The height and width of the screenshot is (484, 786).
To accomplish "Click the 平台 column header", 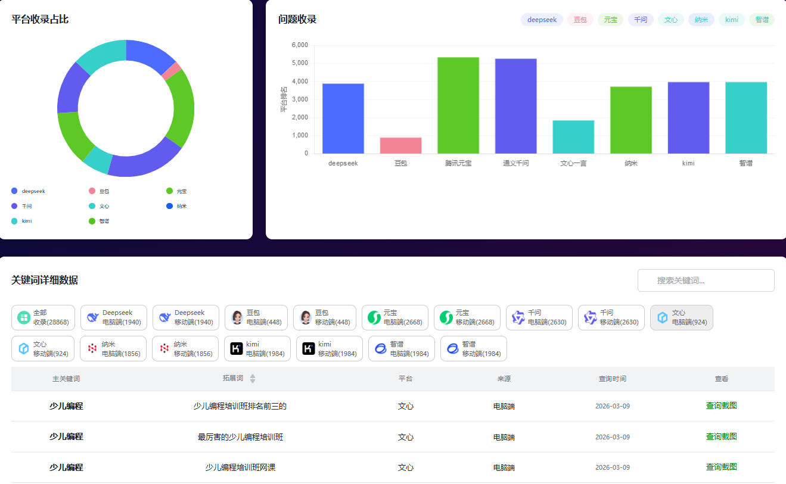I will (x=405, y=379).
